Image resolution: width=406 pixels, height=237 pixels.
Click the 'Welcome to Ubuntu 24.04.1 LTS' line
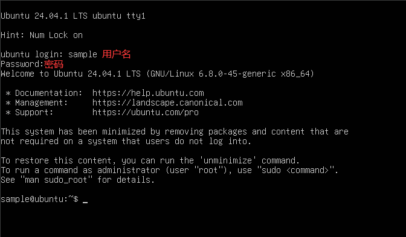click(71, 74)
